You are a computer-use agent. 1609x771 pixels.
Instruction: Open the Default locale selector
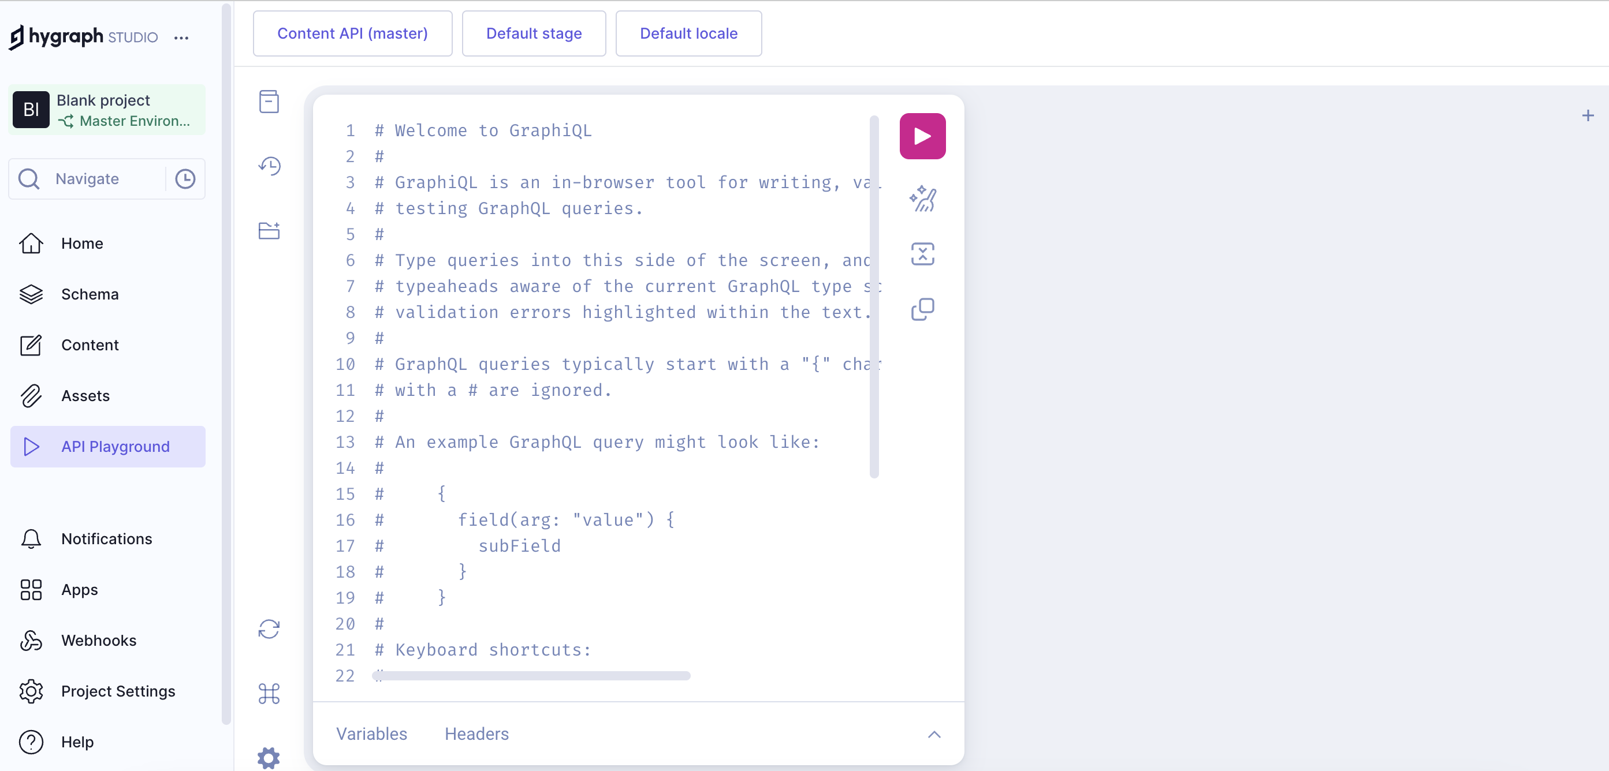point(688,33)
